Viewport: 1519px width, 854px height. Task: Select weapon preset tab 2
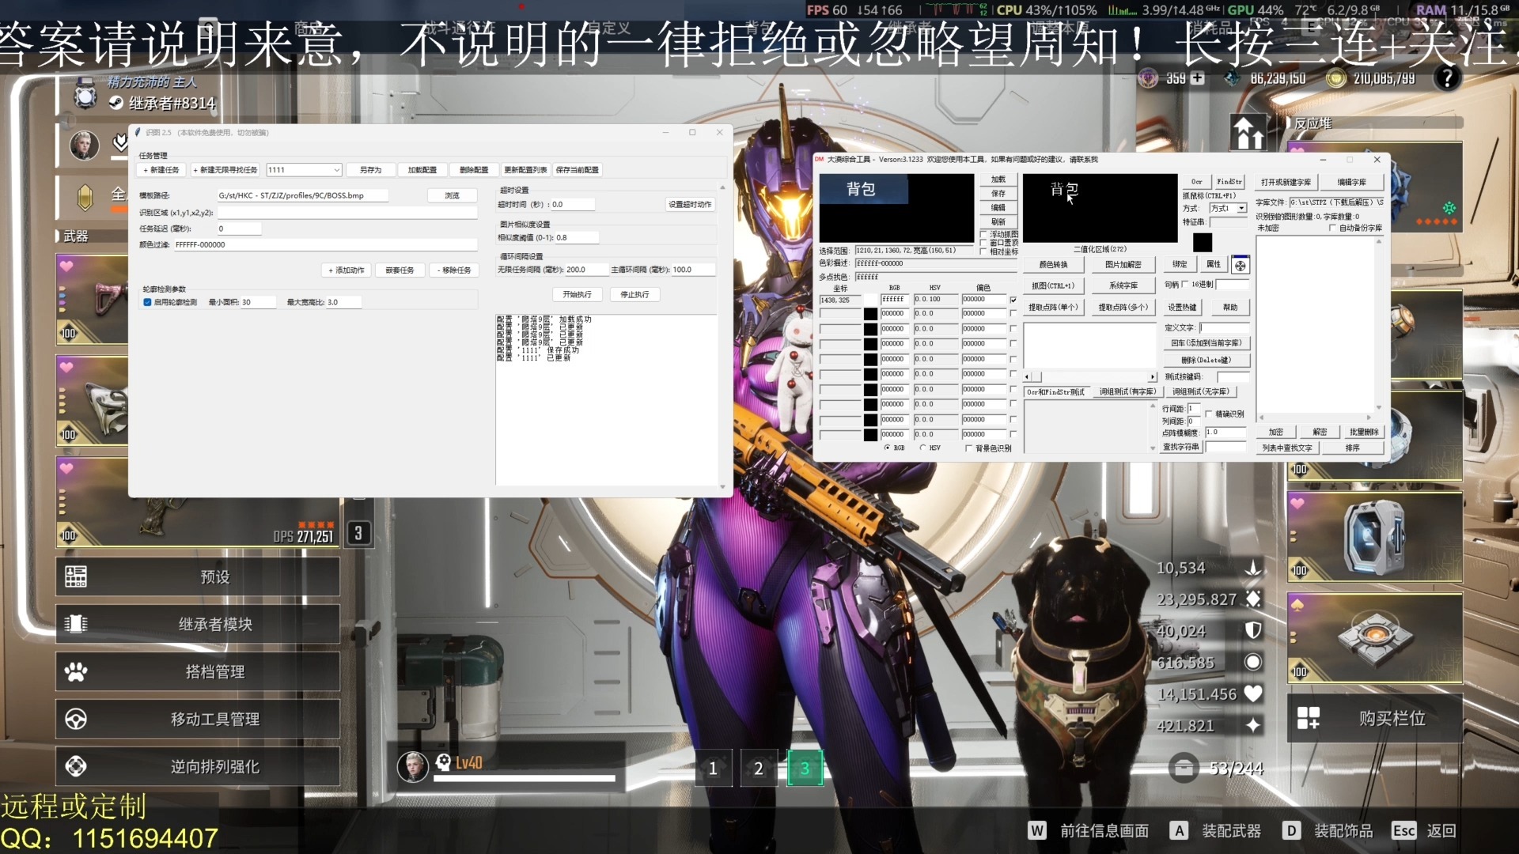[759, 768]
